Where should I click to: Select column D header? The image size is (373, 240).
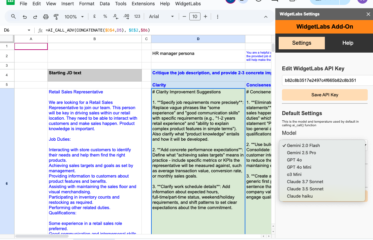198,39
